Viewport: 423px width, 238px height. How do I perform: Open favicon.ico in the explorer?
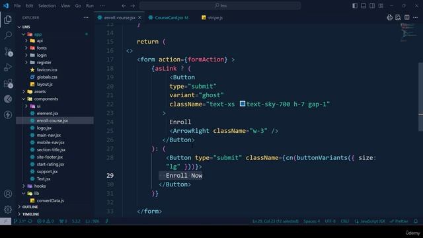click(47, 69)
